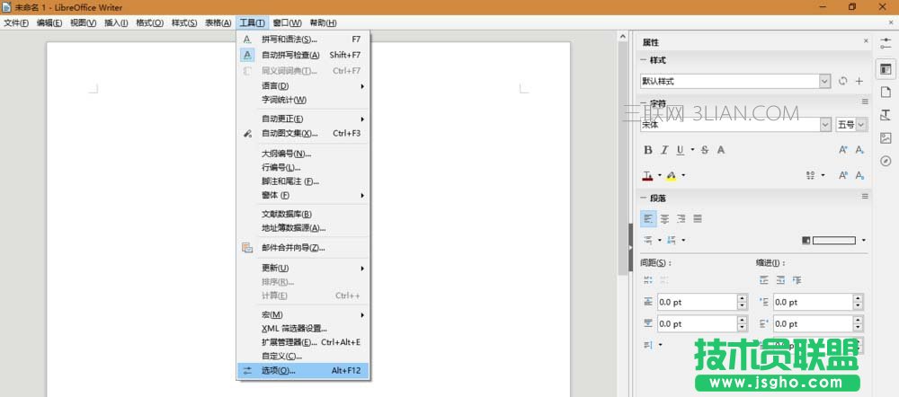The height and width of the screenshot is (397, 899).
Task: Switch to the Properties deck icon
Action: click(886, 69)
